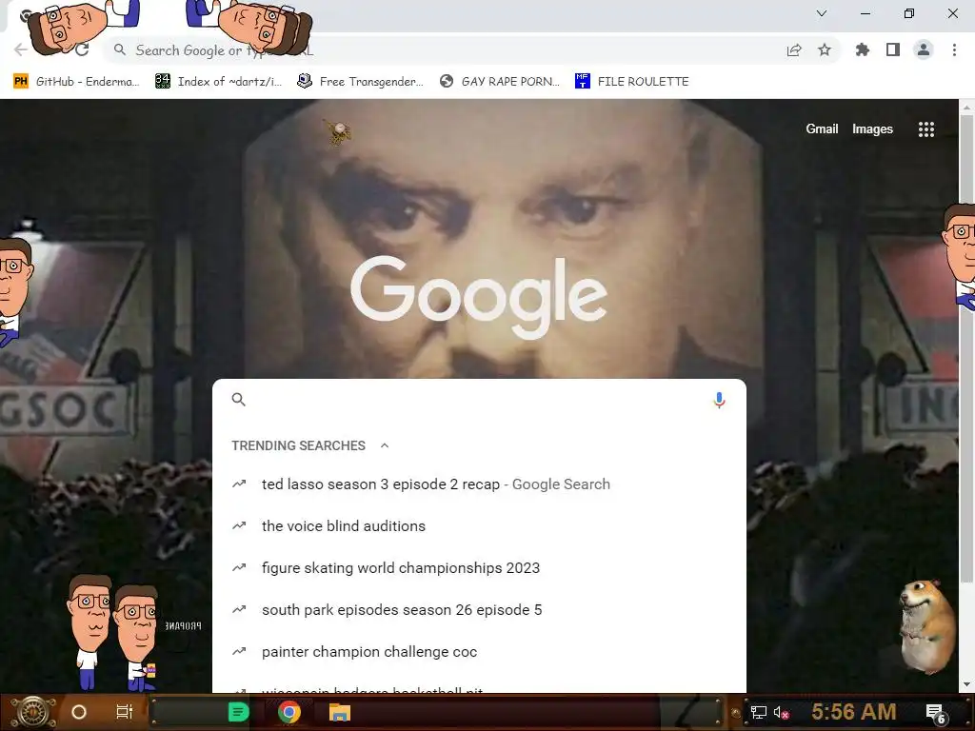Open the Extensions puzzle icon
The image size is (975, 731).
tap(863, 49)
